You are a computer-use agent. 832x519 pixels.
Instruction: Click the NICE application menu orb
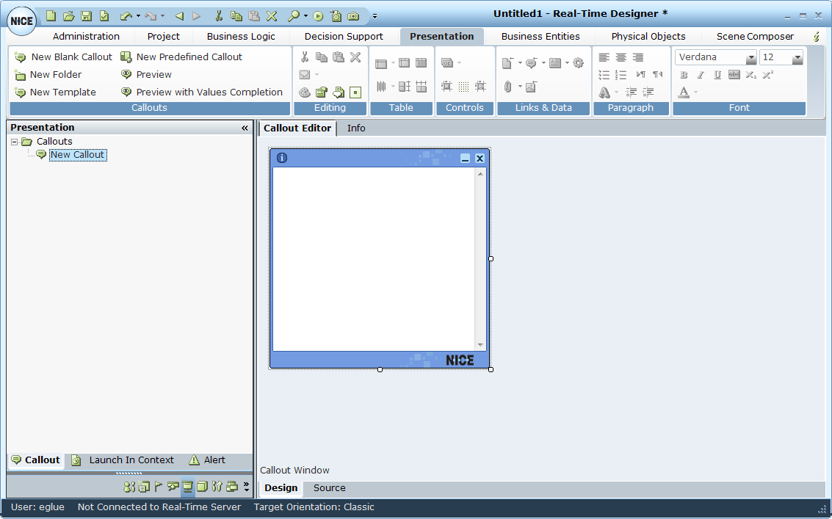pos(21,21)
